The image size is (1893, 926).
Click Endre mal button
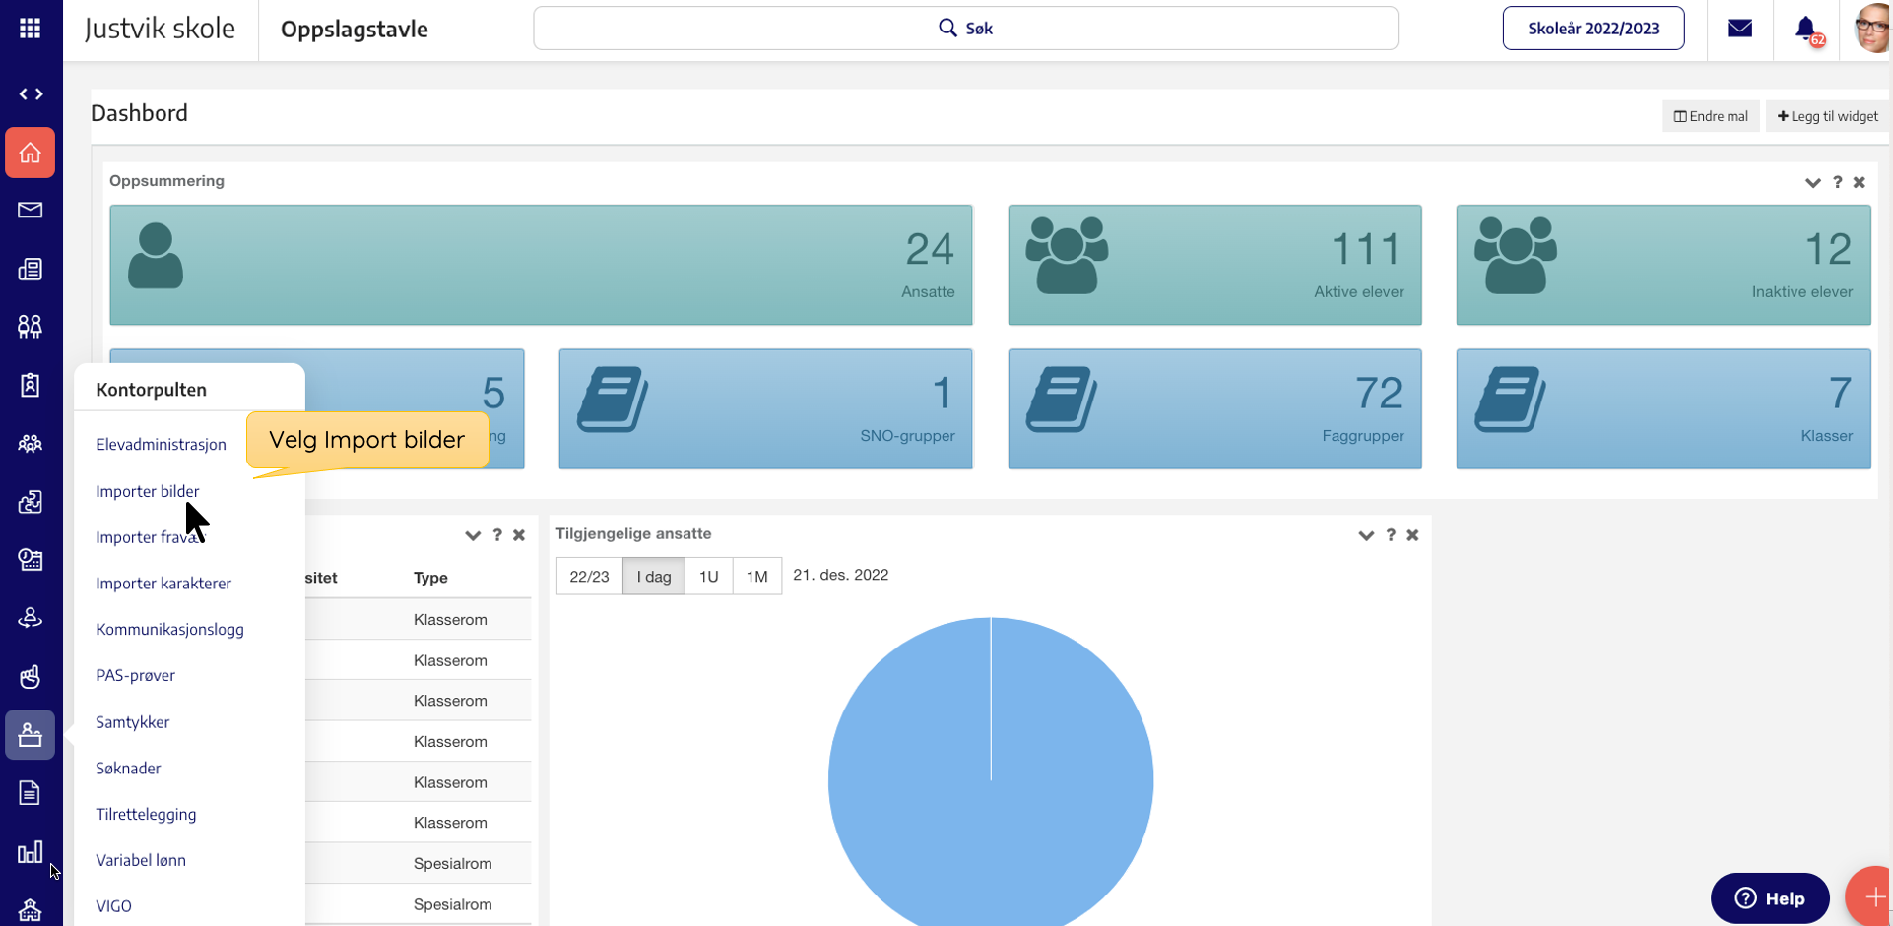(x=1711, y=116)
